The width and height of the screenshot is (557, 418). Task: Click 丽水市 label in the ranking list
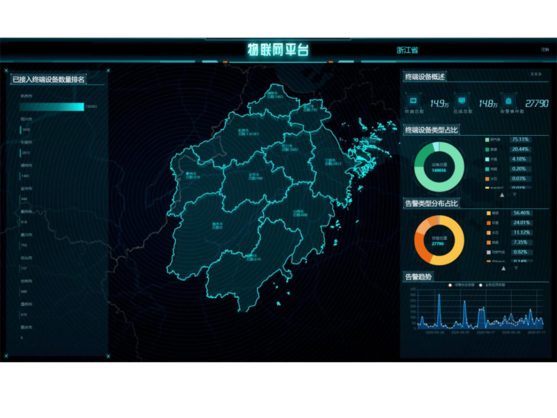(26, 327)
